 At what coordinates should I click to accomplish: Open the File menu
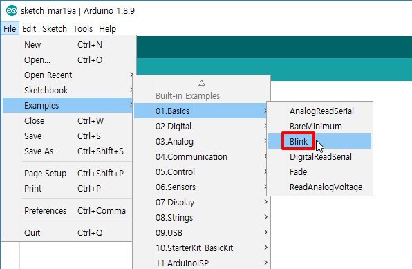(10, 28)
